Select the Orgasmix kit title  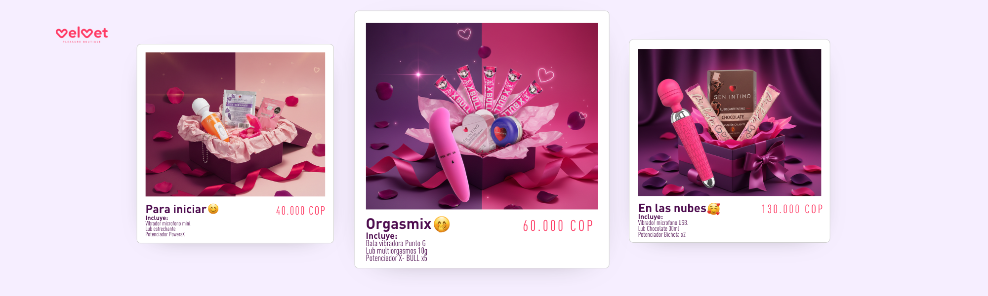coord(399,224)
